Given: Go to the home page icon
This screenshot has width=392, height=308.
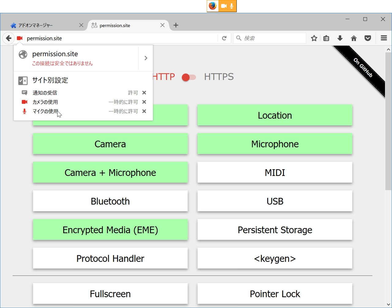Looking at the screenshot, I should click(x=354, y=38).
